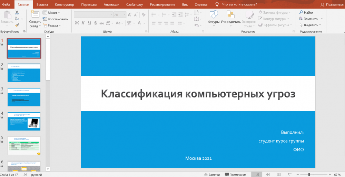Toggle the Заметки notes pane
The width and height of the screenshot is (345, 177).
click(x=211, y=175)
